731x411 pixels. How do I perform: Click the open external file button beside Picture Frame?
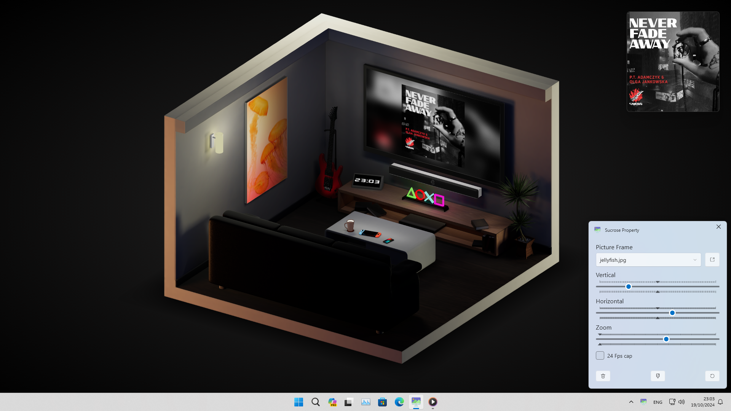pos(712,260)
